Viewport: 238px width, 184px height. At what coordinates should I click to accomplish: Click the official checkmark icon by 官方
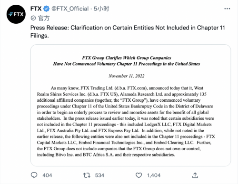coord(33,18)
